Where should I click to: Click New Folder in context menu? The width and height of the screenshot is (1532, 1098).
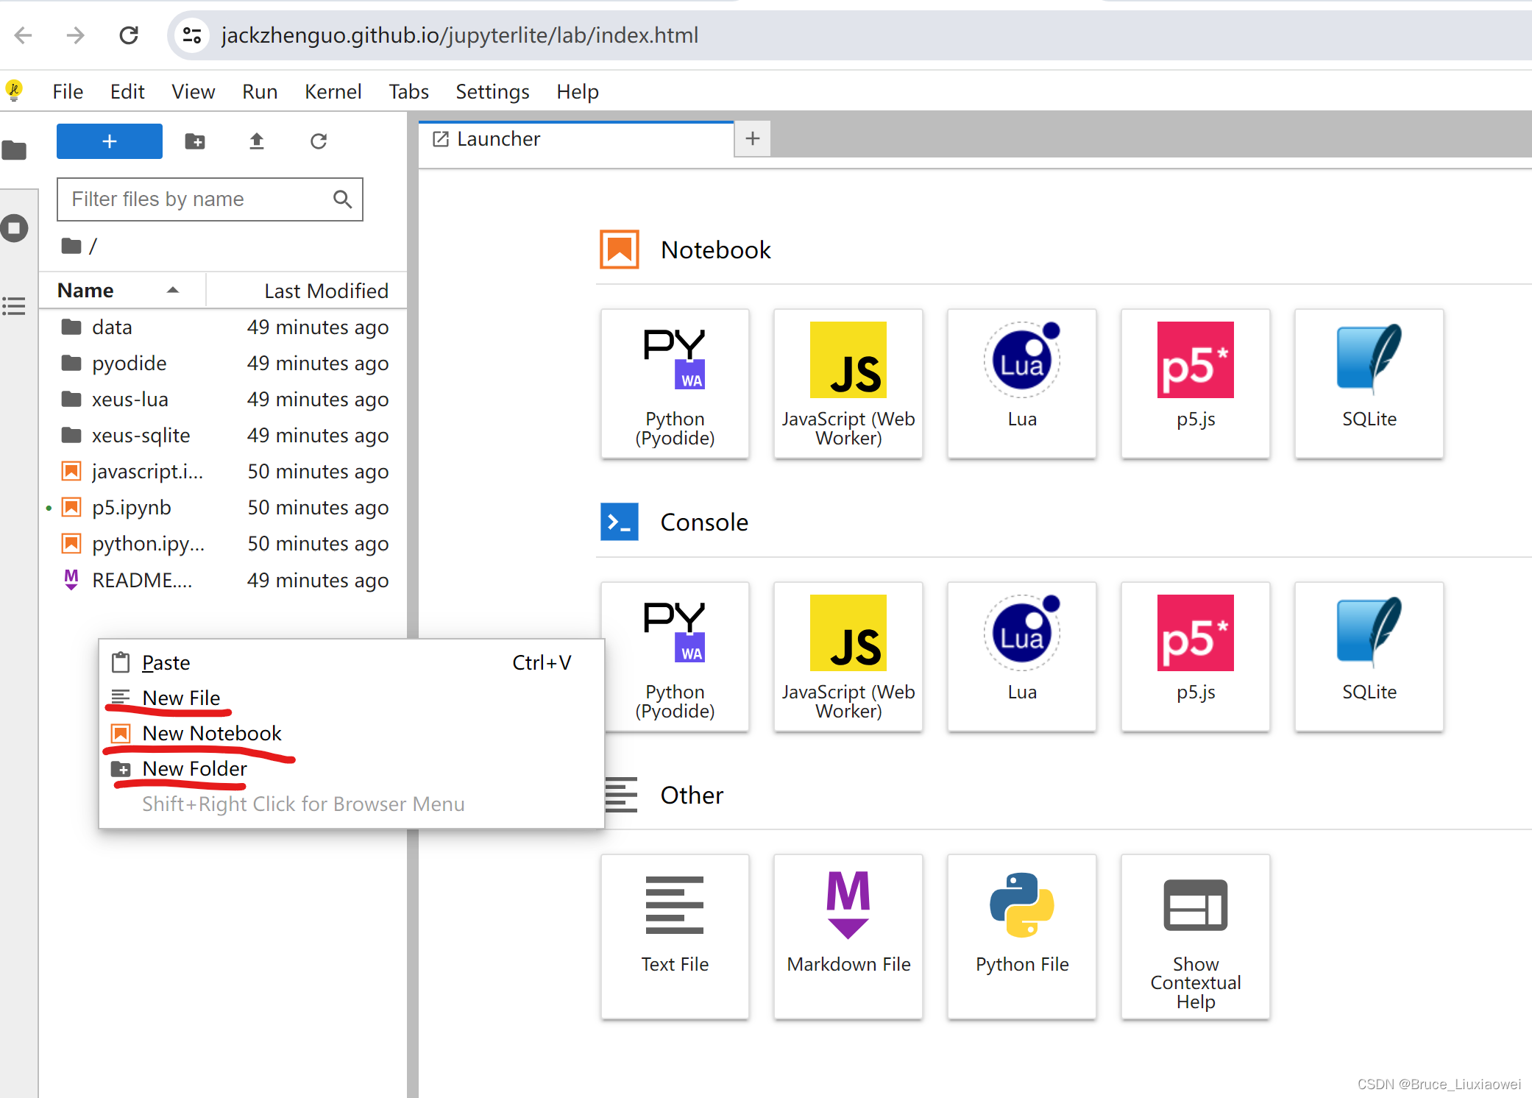[x=194, y=769]
